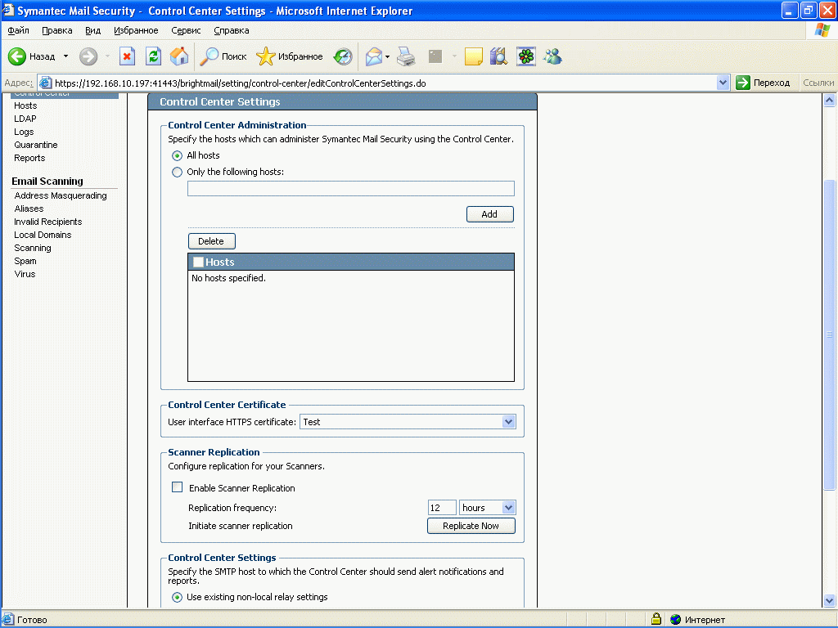Open the Избранное menu in menu bar
838x628 pixels.
pyautogui.click(x=136, y=30)
